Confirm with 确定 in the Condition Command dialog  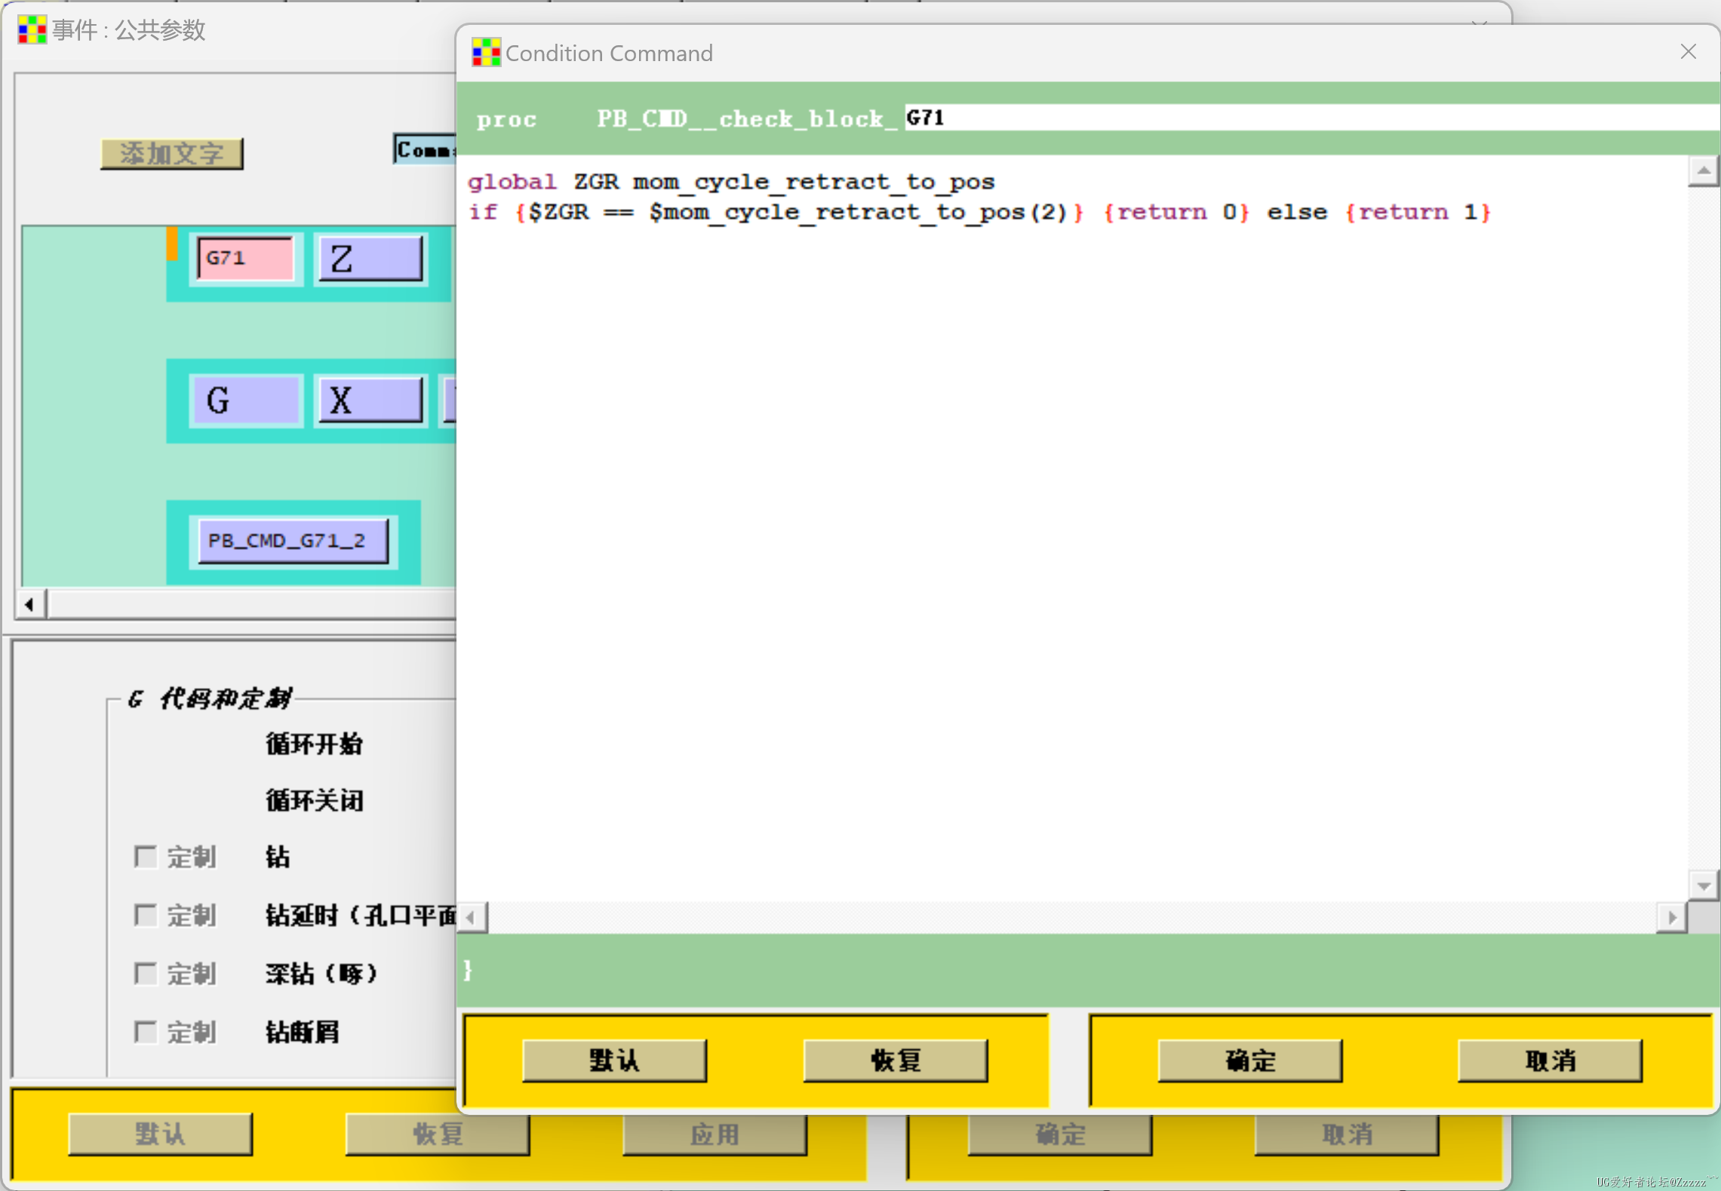[x=1250, y=1061]
